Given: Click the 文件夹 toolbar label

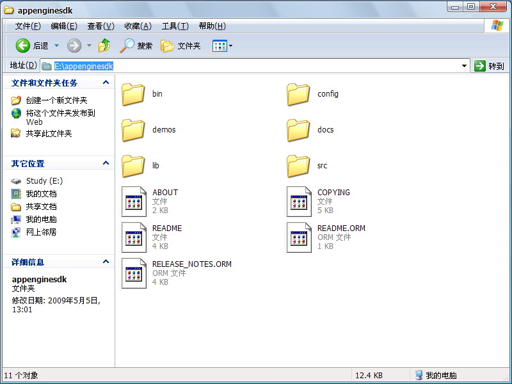Looking at the screenshot, I should click(189, 46).
